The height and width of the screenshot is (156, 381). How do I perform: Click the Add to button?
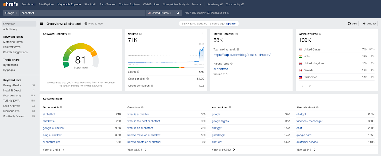[x=369, y=24]
